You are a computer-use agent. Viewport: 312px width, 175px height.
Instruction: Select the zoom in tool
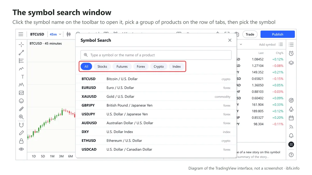(x=21, y=117)
